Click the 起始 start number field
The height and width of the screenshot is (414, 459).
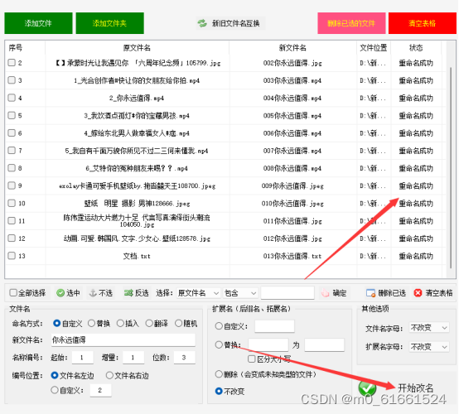[83, 357]
